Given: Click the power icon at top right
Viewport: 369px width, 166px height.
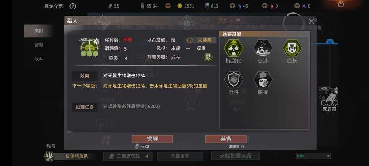Looking at the screenshot, I should [x=340, y=4].
